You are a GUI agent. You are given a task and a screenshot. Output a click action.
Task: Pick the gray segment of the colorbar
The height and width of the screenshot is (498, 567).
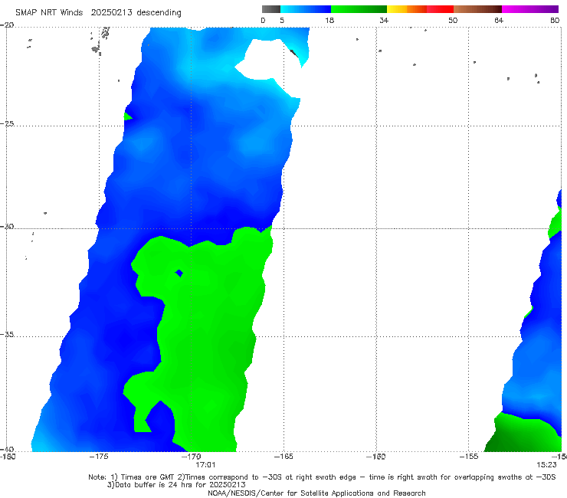coord(270,9)
